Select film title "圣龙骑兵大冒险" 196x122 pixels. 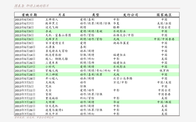57,51
